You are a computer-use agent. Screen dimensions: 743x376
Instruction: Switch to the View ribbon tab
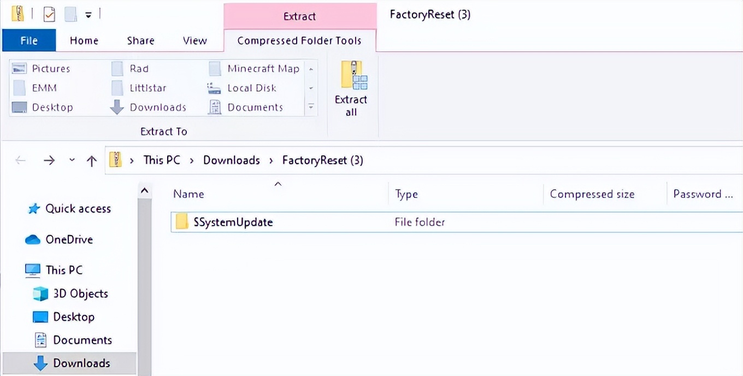(194, 41)
